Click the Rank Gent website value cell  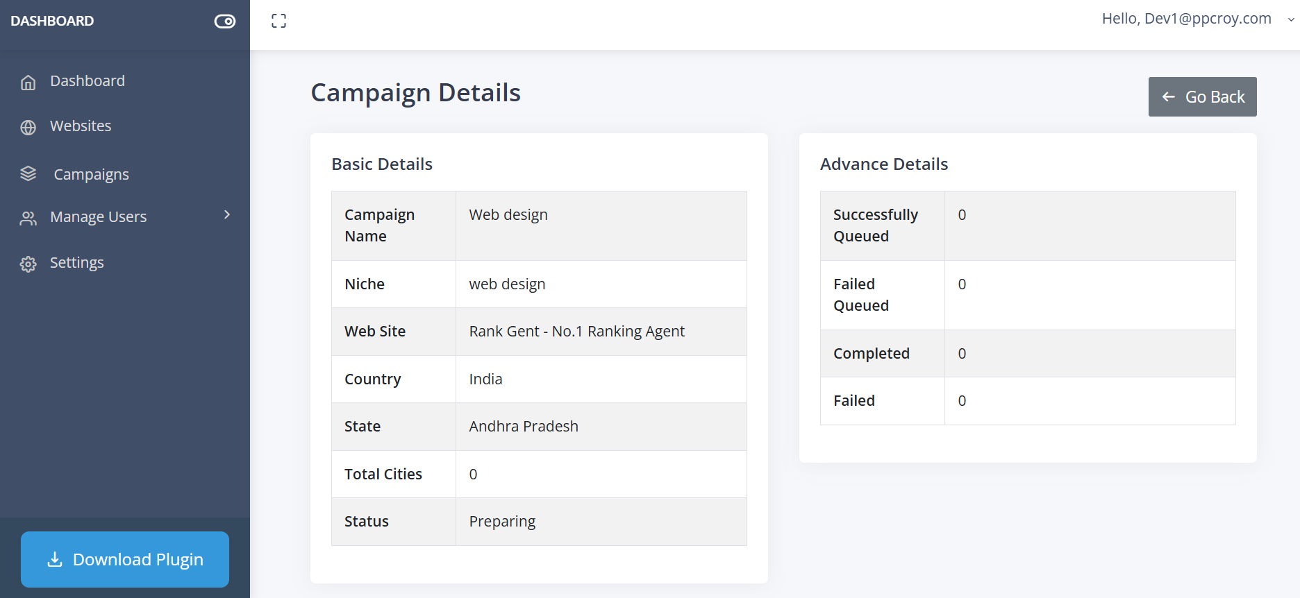601,332
